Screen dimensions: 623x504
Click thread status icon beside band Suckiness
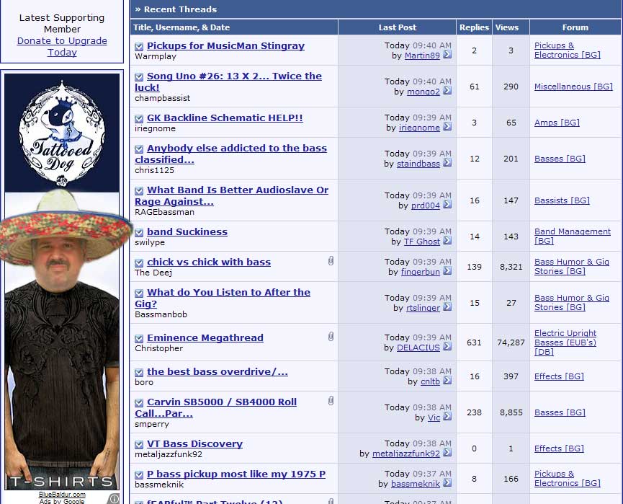(x=139, y=232)
